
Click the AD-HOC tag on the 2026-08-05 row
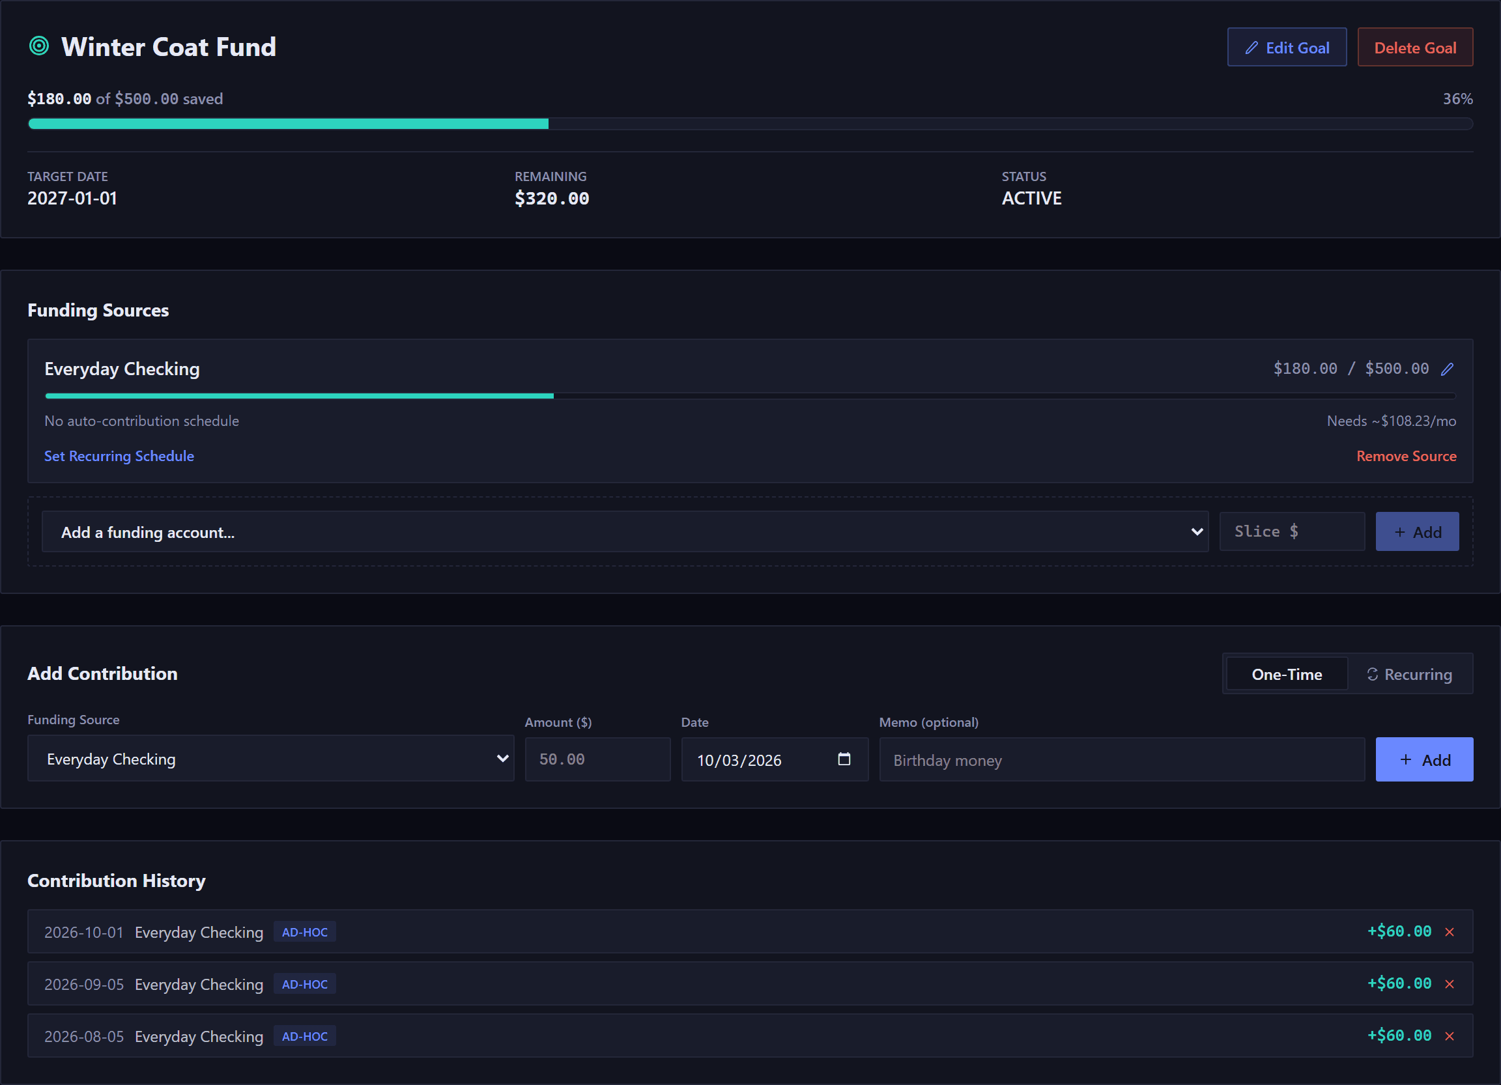pyautogui.click(x=304, y=1036)
